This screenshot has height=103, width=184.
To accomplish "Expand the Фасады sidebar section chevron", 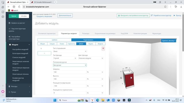I will pyautogui.click(x=29, y=86).
